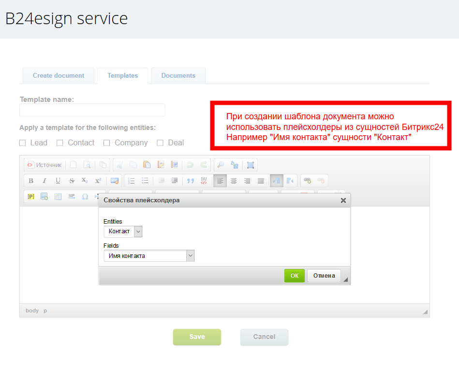Image resolution: width=459 pixels, height=368 pixels.
Task: Toggle strikethrough formatting
Action: [72, 181]
